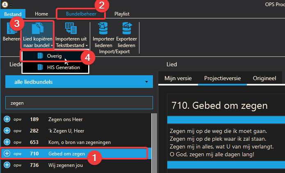Select song title 'k Zegen U, Heer
The height and width of the screenshot is (173, 285).
(66, 131)
